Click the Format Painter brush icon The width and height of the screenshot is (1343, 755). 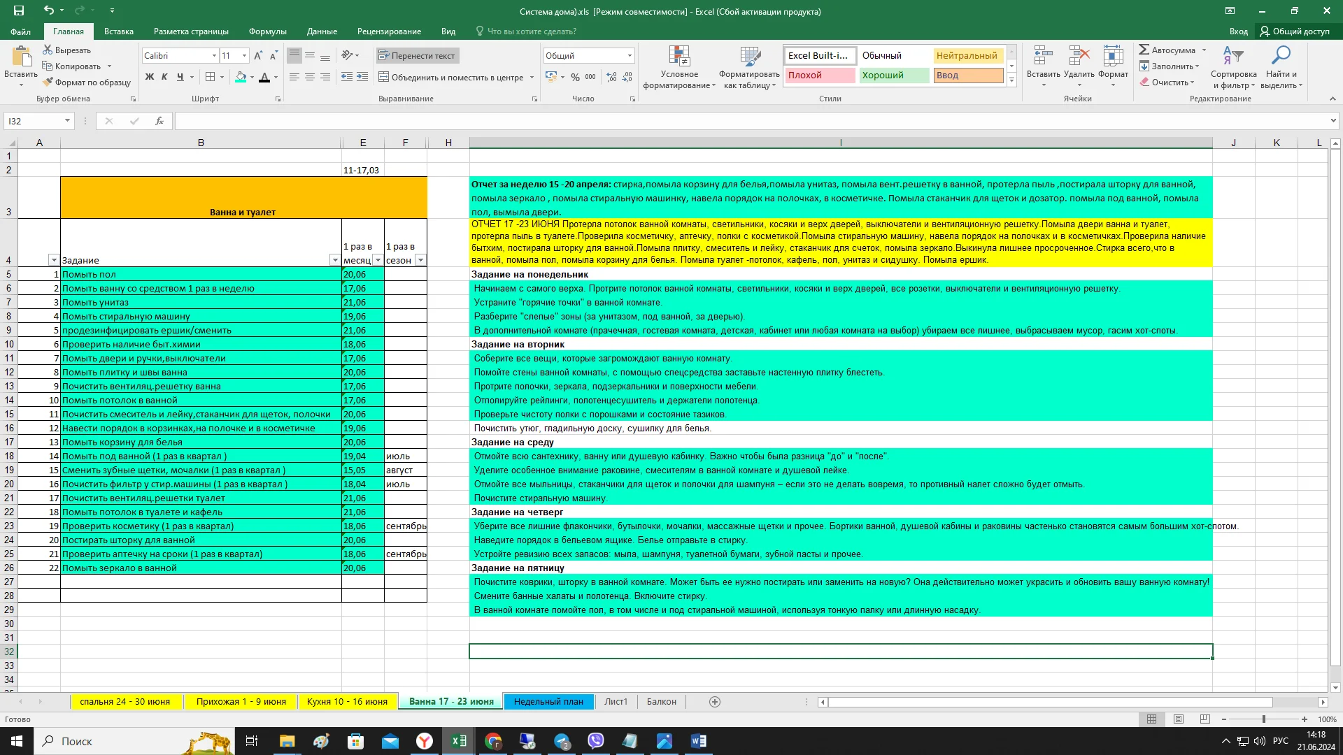click(48, 82)
